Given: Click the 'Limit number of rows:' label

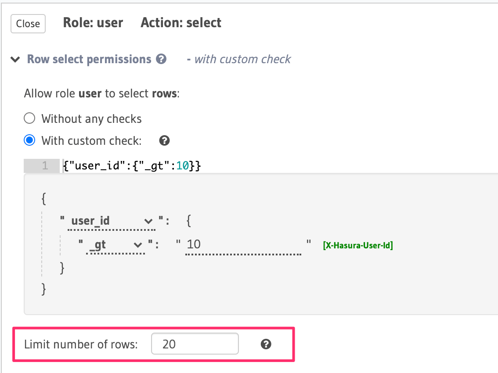Looking at the screenshot, I should click(x=81, y=344).
